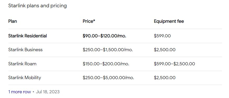Select the 'Price*' column header
Screen dimensions: 229x98
coord(89,21)
